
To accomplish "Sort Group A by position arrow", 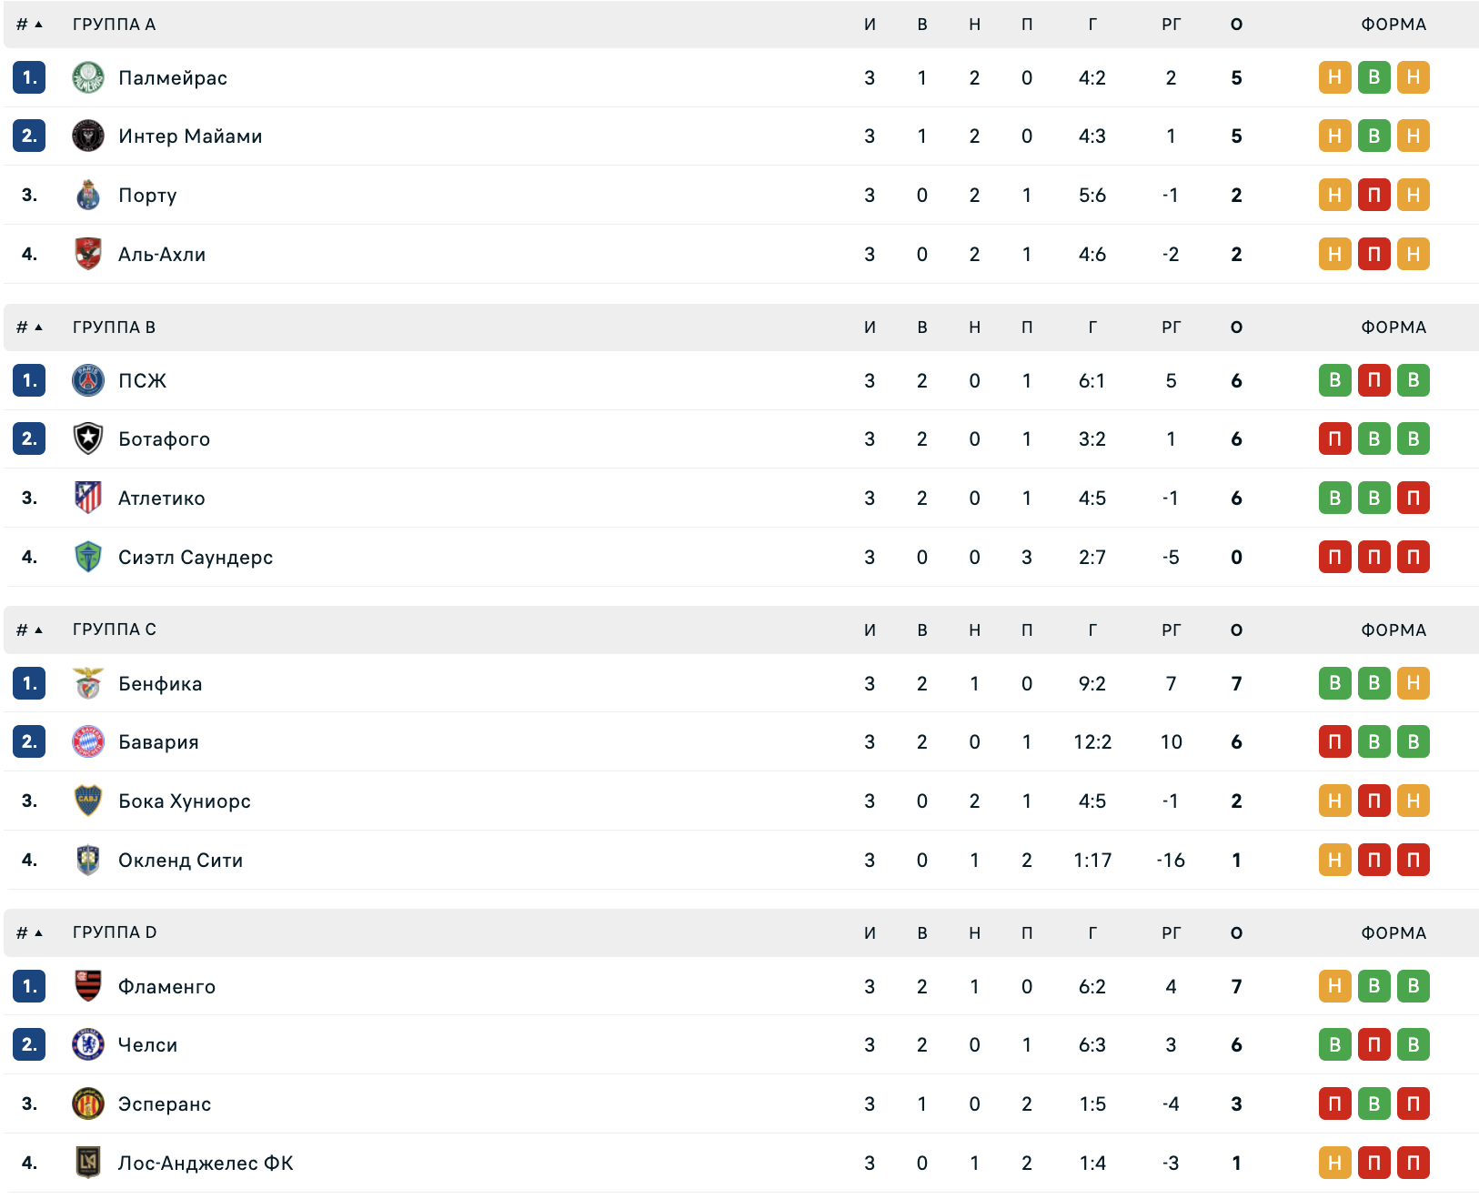I will click(38, 25).
